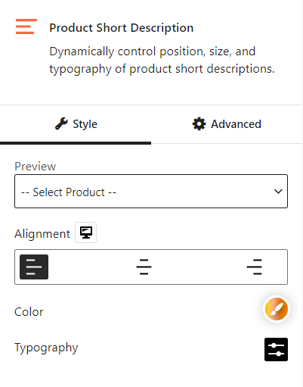Image resolution: width=303 pixels, height=387 pixels.
Task: Set alignment to right
Action: click(x=255, y=267)
